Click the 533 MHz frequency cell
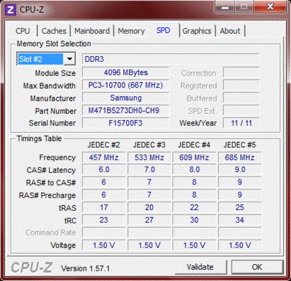 coord(149,157)
